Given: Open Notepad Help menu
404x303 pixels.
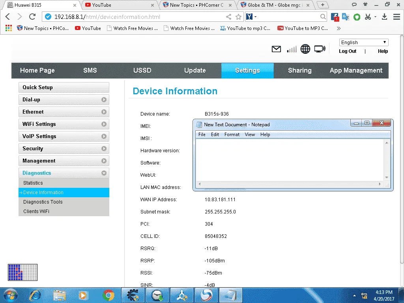Looking at the screenshot, I should pos(265,135).
